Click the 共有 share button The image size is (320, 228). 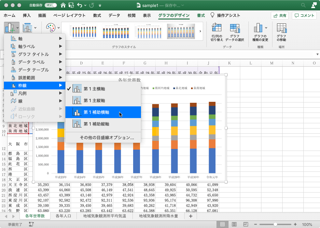(280, 16)
